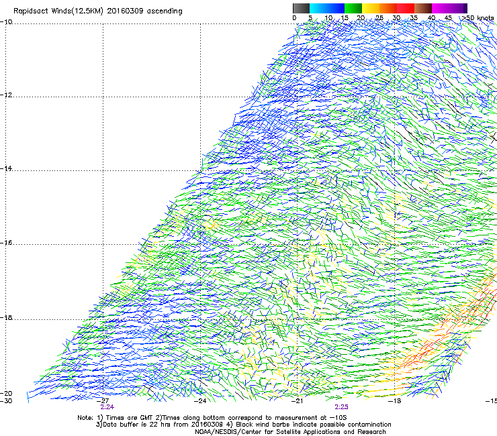Image resolution: width=497 pixels, height=436 pixels.
Task: Select the '45' color scale label
Action: point(448,18)
